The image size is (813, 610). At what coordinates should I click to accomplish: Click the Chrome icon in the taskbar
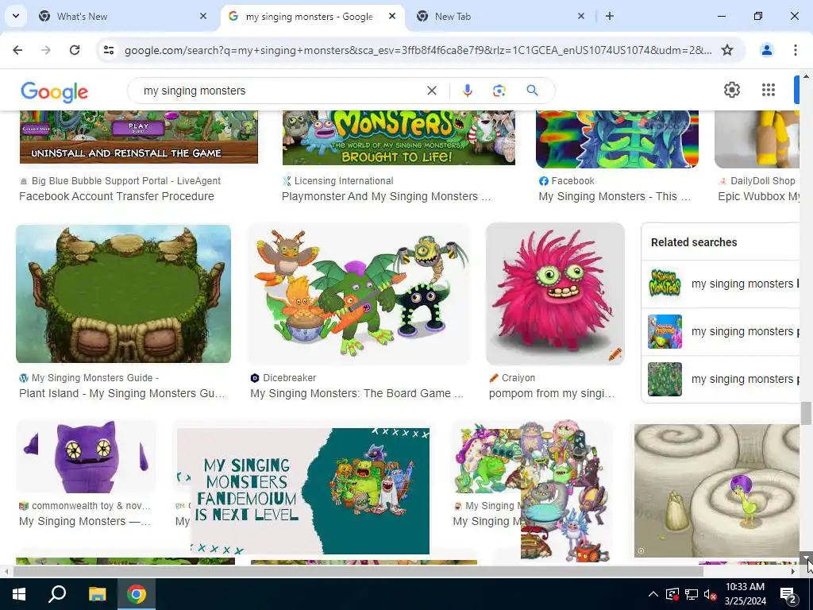137,594
